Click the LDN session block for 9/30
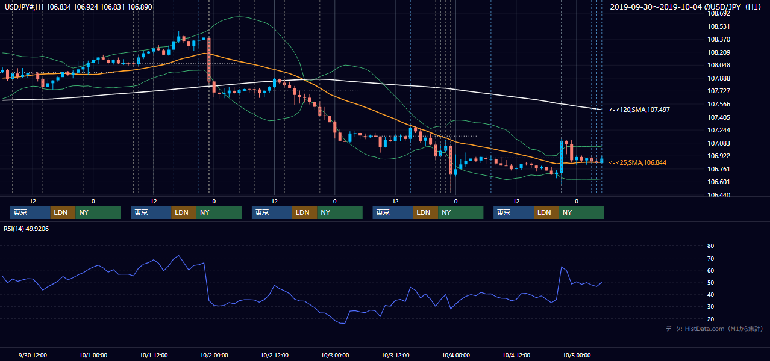The height and width of the screenshot is (361, 770). 63,212
